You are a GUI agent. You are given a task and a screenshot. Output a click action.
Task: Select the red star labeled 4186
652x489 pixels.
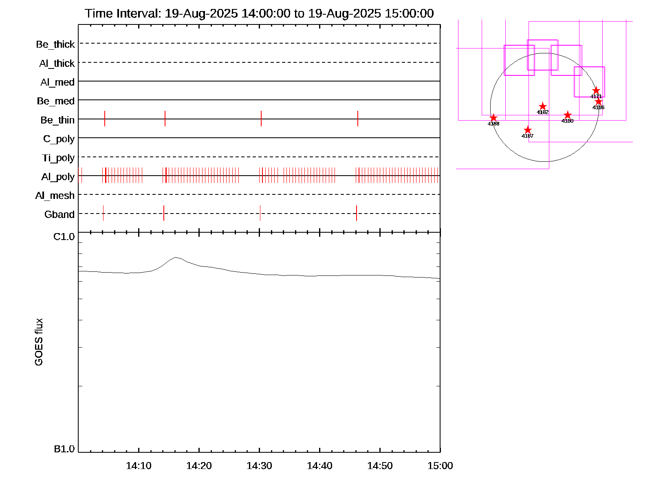(598, 101)
